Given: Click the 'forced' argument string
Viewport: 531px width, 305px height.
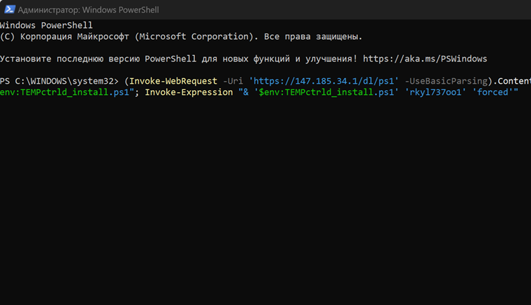Looking at the screenshot, I should (493, 92).
